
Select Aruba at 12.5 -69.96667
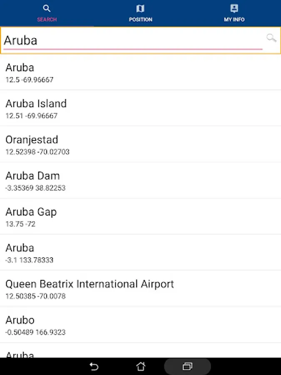click(140, 72)
